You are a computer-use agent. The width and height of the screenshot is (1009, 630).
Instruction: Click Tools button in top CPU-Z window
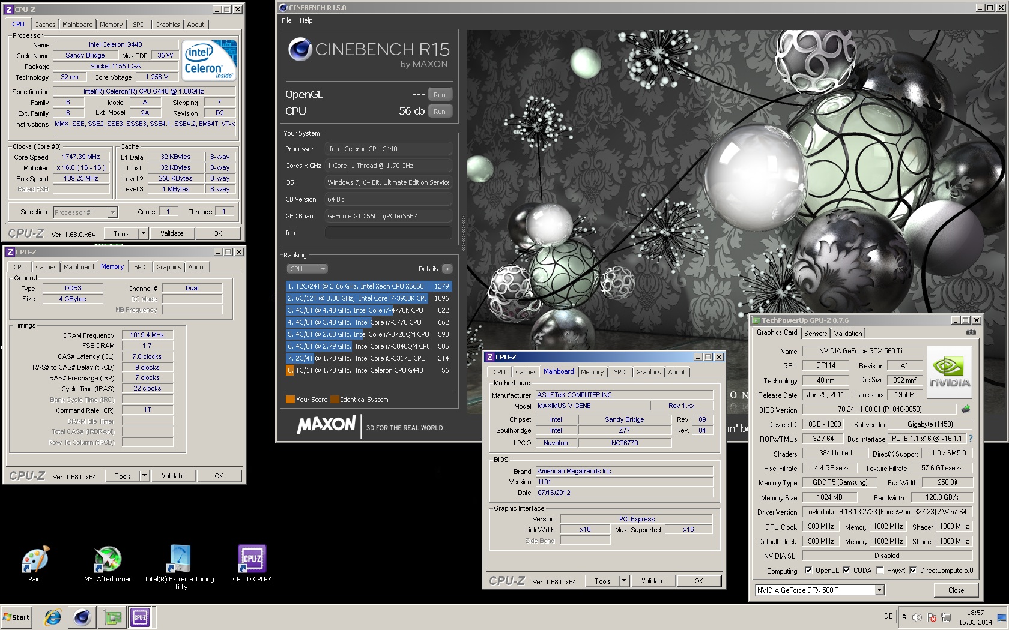pyautogui.click(x=121, y=233)
